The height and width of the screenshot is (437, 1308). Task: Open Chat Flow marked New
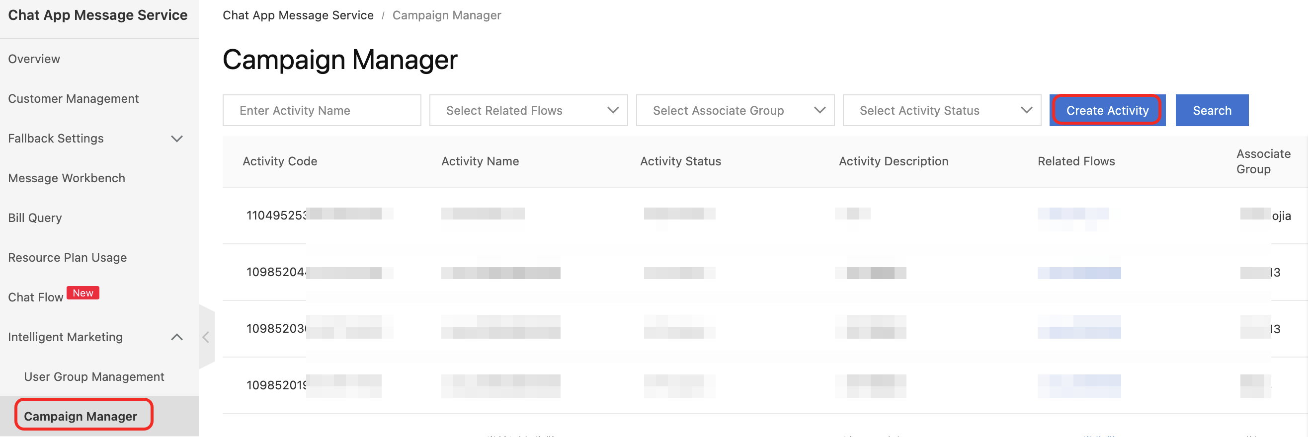36,297
